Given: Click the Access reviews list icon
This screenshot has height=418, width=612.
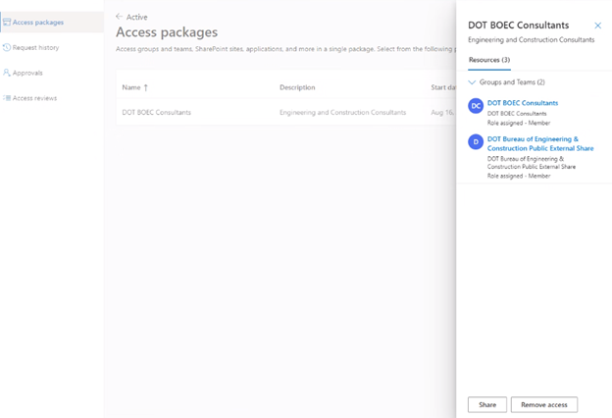Looking at the screenshot, I should 7,98.
